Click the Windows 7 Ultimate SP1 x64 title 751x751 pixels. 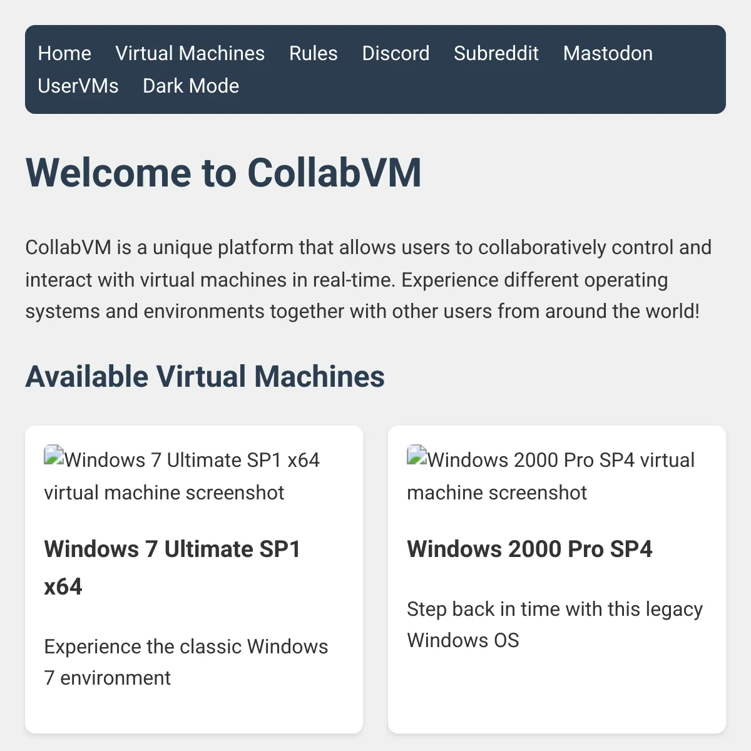click(173, 566)
